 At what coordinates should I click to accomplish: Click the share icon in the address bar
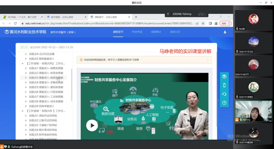(197, 23)
